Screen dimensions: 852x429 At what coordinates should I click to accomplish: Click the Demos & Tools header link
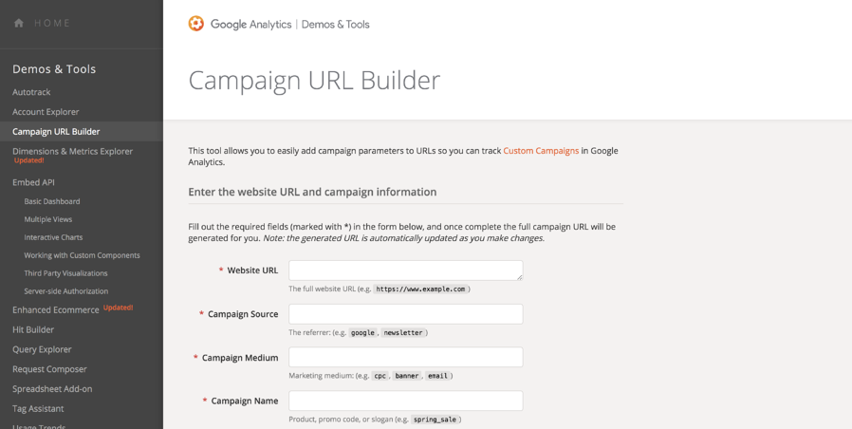coord(335,24)
